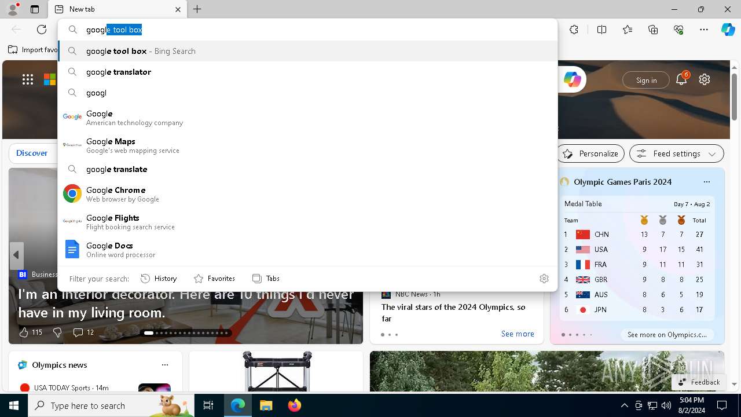This screenshot has width=741, height=417.
Task: Launch Firefox from taskbar
Action: pyautogui.click(x=294, y=405)
